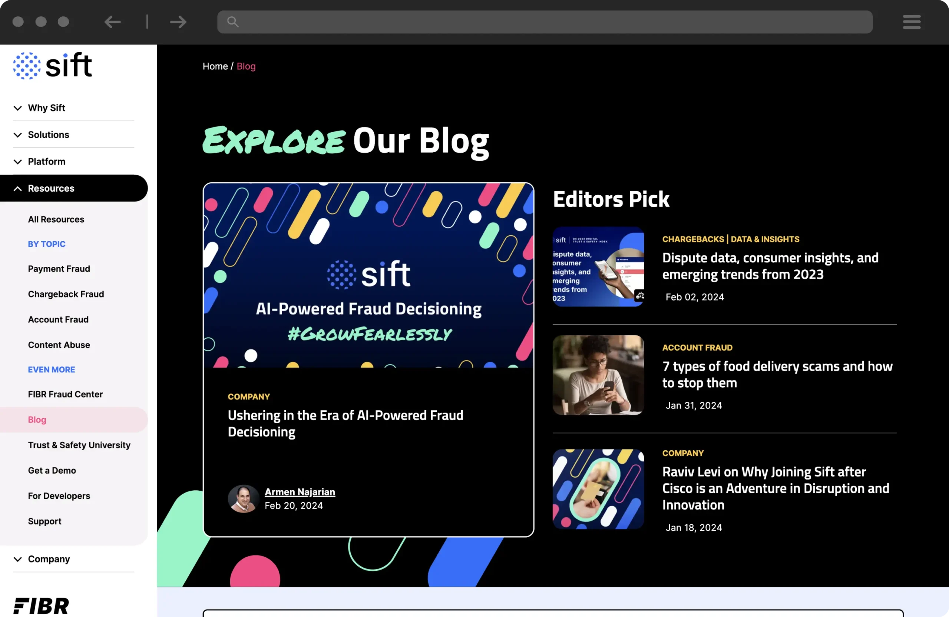The height and width of the screenshot is (617, 949).
Task: Open FIBR Fraud Center link
Action: (x=65, y=395)
